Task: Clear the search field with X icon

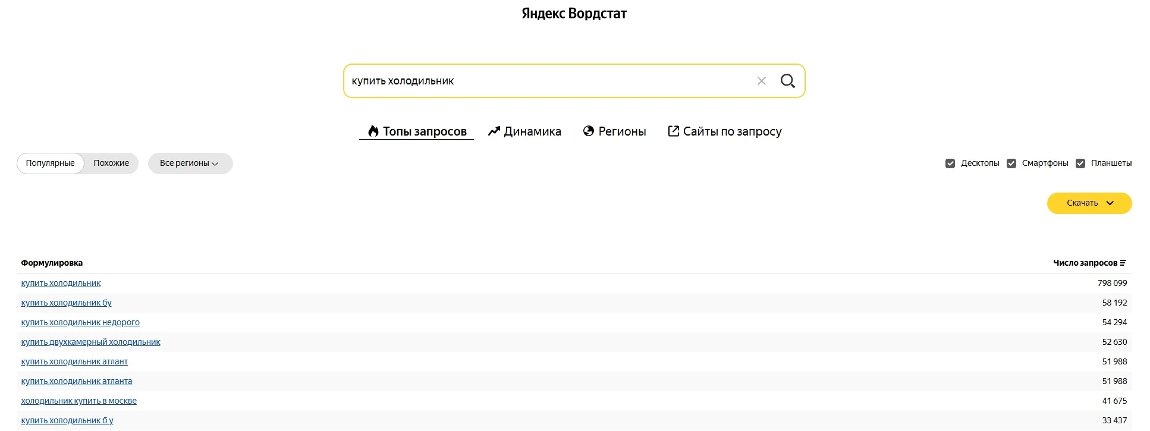Action: point(761,81)
